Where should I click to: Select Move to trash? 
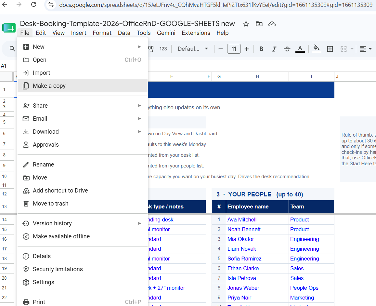pyautogui.click(x=83, y=204)
